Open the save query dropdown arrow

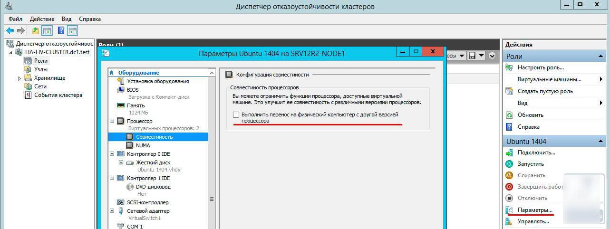click(482, 56)
